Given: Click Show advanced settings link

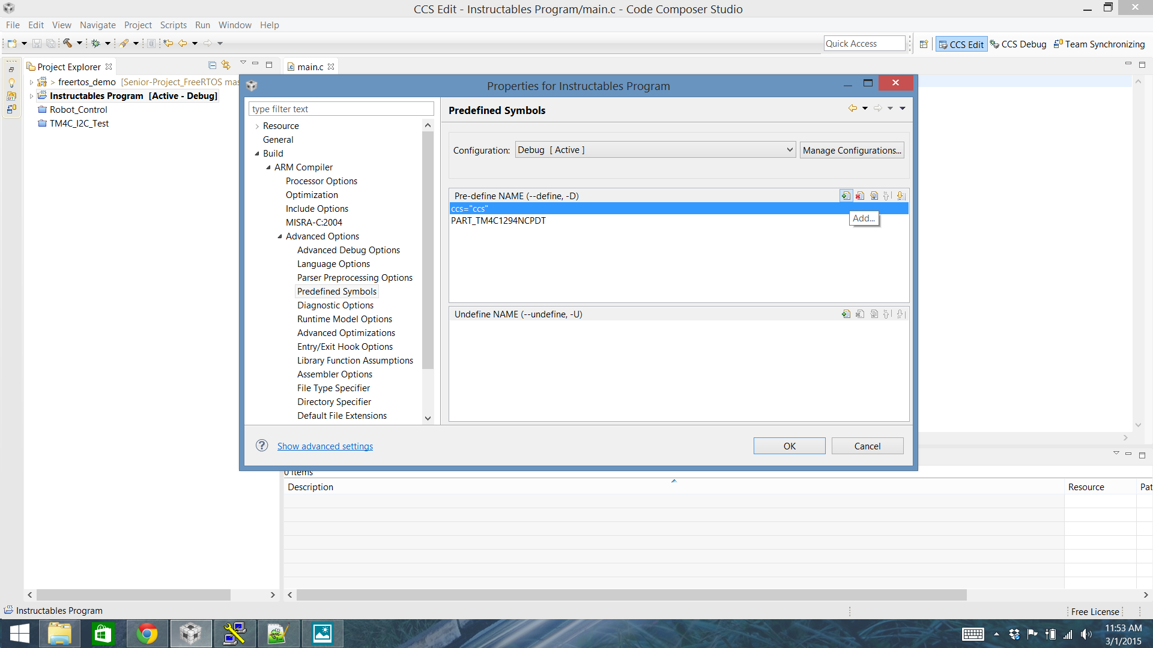Looking at the screenshot, I should point(325,446).
